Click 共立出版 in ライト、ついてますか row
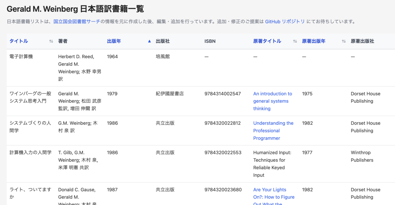This screenshot has height=205, width=395. pyautogui.click(x=165, y=190)
